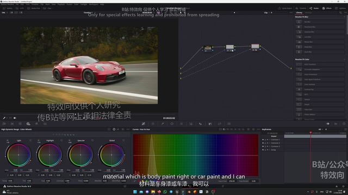Select Color Space Transform effect
The height and width of the screenshot is (195, 348).
320,80
